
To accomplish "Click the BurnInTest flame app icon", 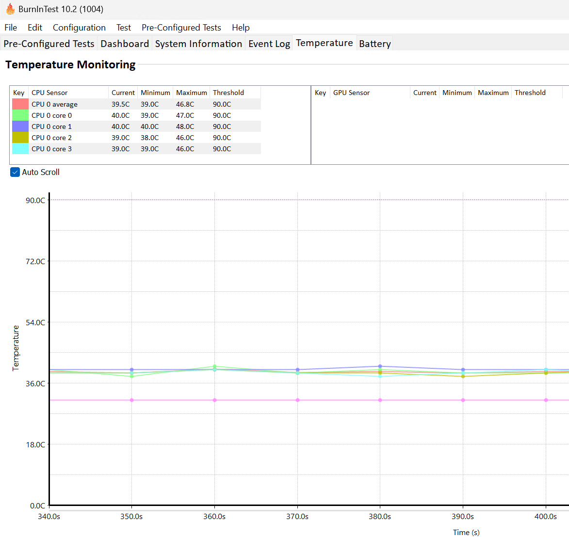I will coord(10,9).
